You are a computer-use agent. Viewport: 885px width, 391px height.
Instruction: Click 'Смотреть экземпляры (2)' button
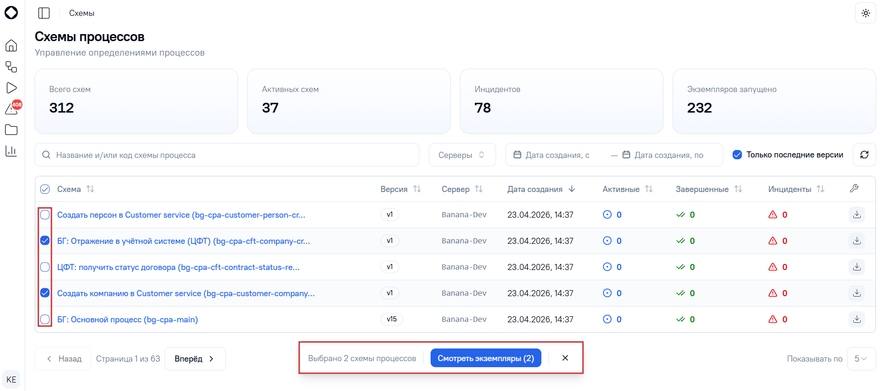click(x=486, y=358)
